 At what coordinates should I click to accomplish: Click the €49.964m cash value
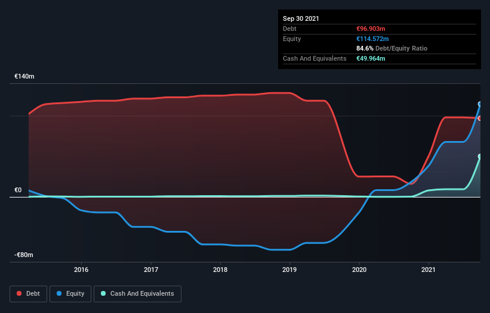click(x=371, y=58)
